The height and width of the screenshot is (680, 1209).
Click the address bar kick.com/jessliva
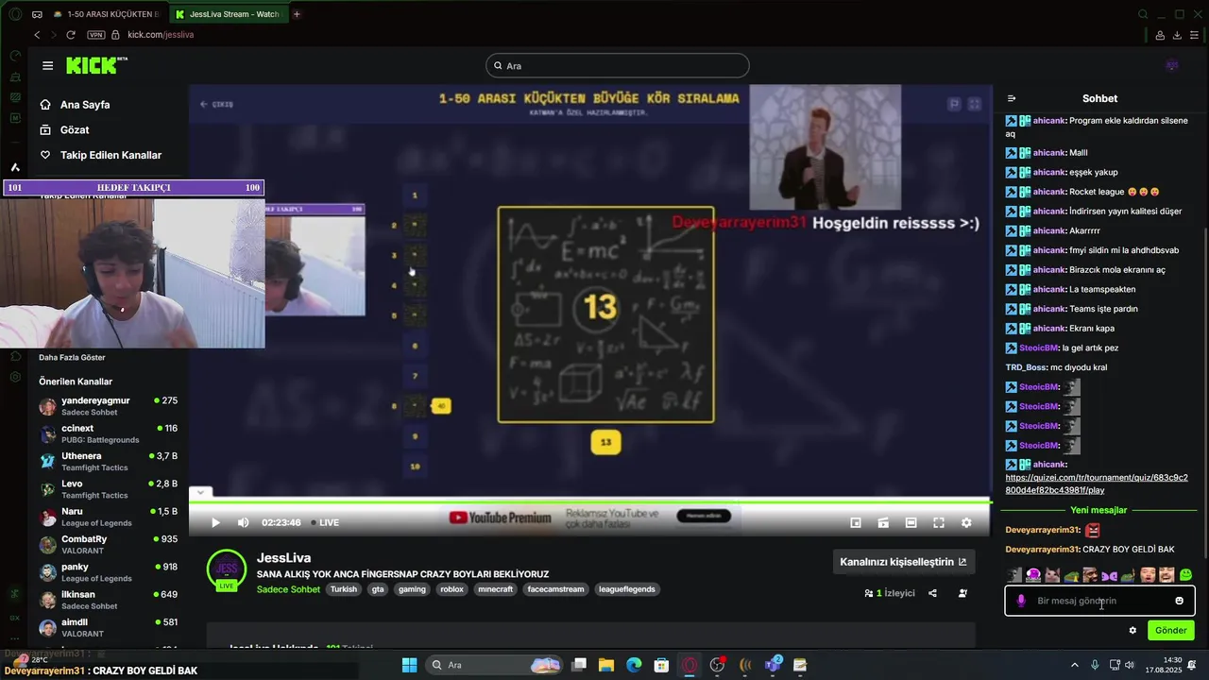pos(161,35)
